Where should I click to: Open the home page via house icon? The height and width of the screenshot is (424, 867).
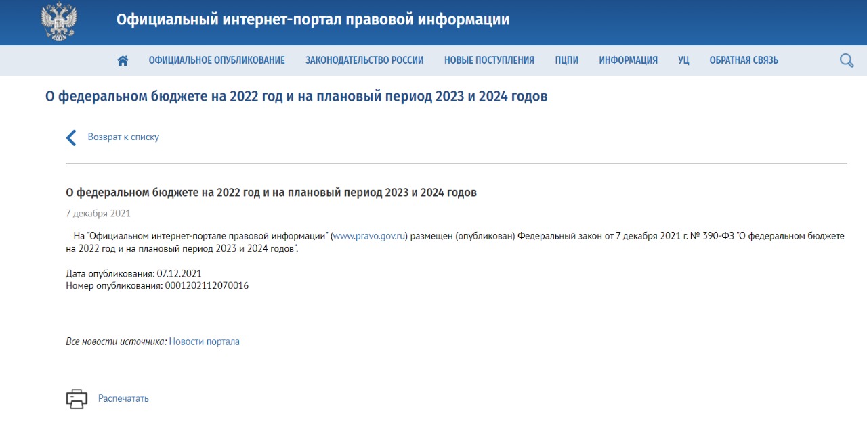tap(123, 60)
